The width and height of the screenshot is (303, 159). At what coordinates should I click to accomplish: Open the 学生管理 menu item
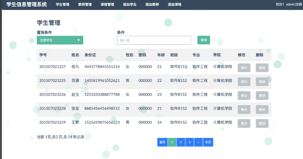62,5
